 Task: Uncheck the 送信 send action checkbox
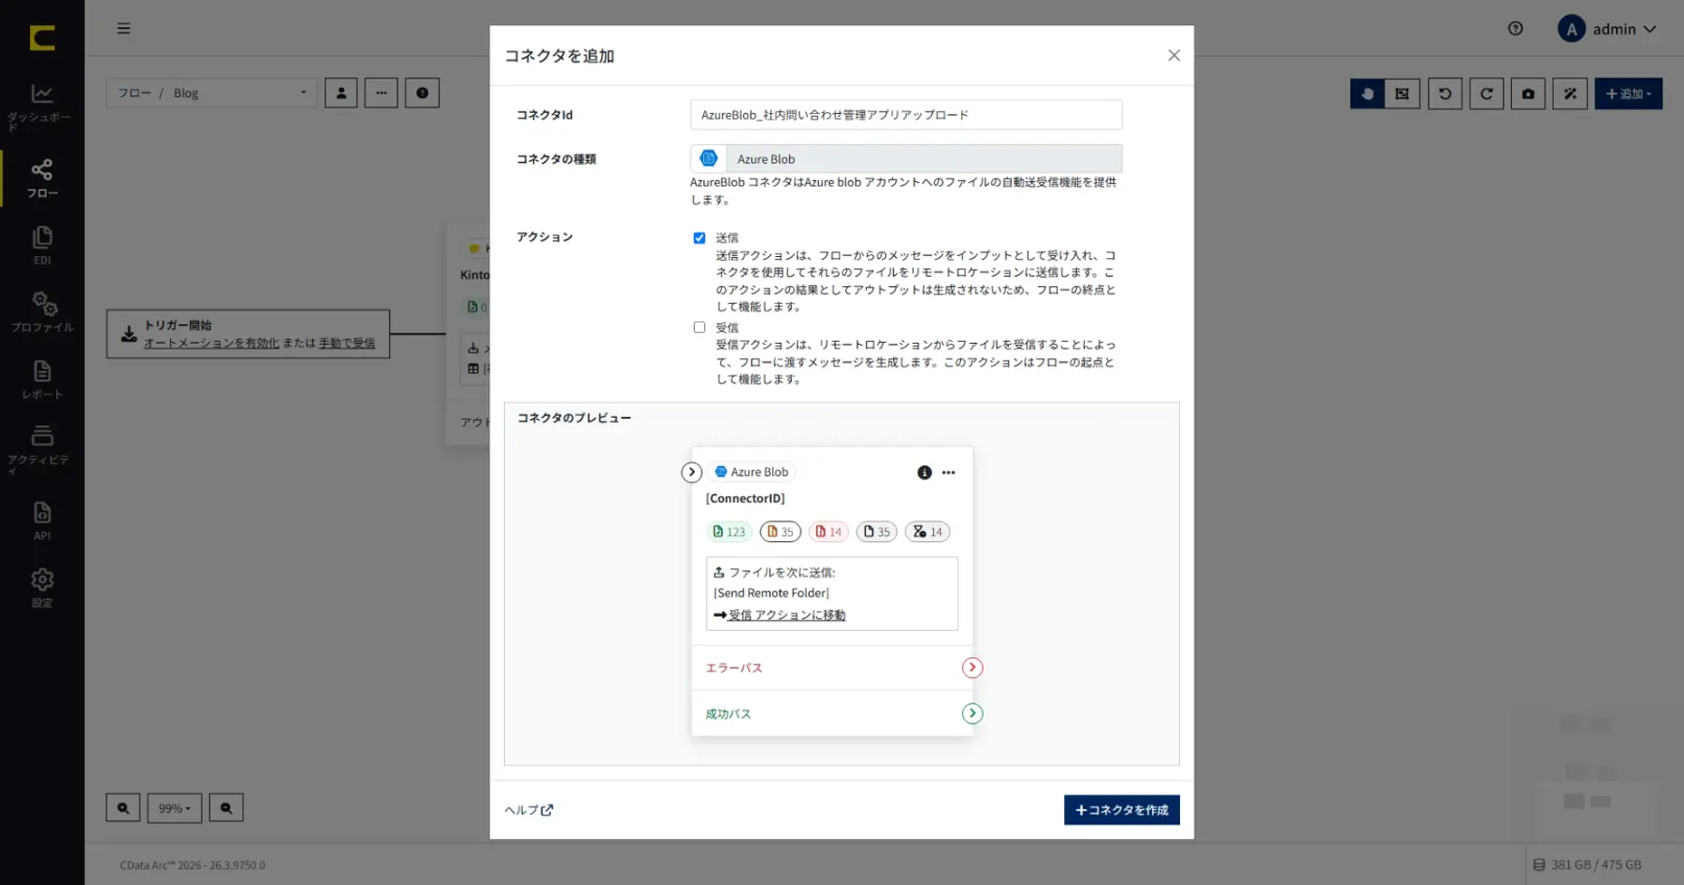[x=699, y=238]
